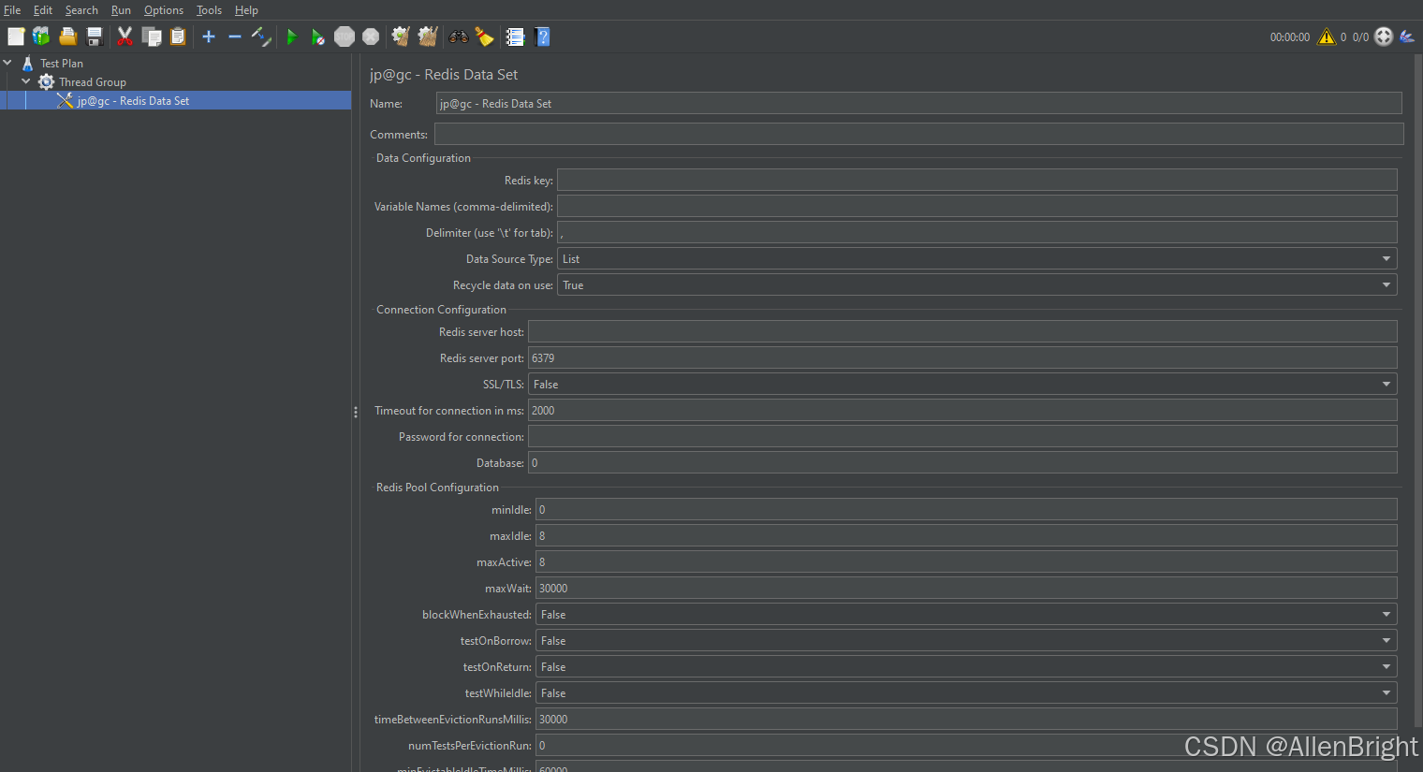
Task: Open Search with the binoculars icon
Action: (459, 36)
